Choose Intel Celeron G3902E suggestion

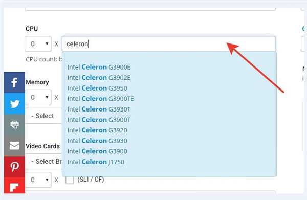tap(99, 78)
